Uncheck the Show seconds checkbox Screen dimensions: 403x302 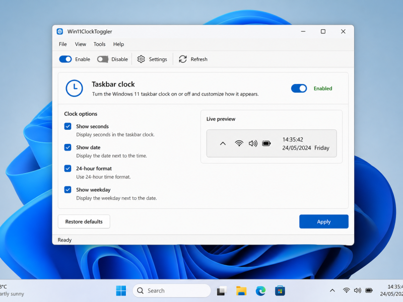click(x=68, y=126)
